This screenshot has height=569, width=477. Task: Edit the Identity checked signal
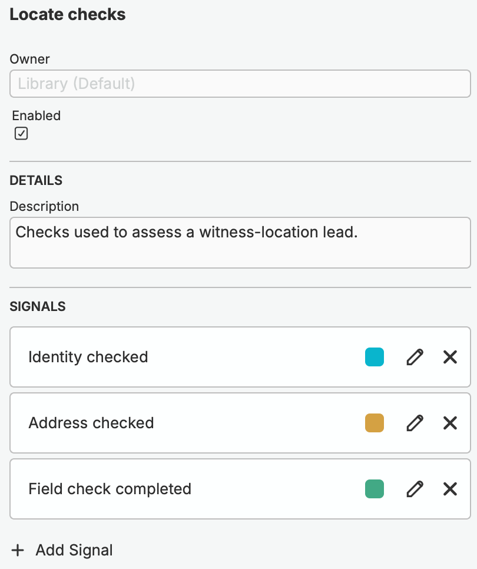415,357
